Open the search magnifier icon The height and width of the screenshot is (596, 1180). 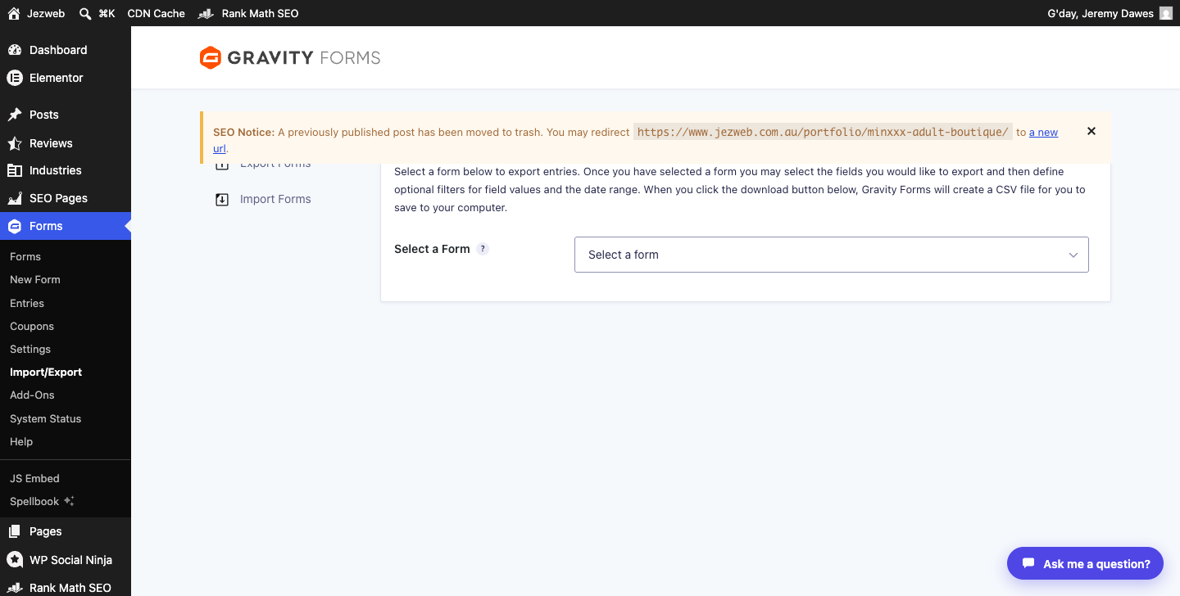pos(85,13)
